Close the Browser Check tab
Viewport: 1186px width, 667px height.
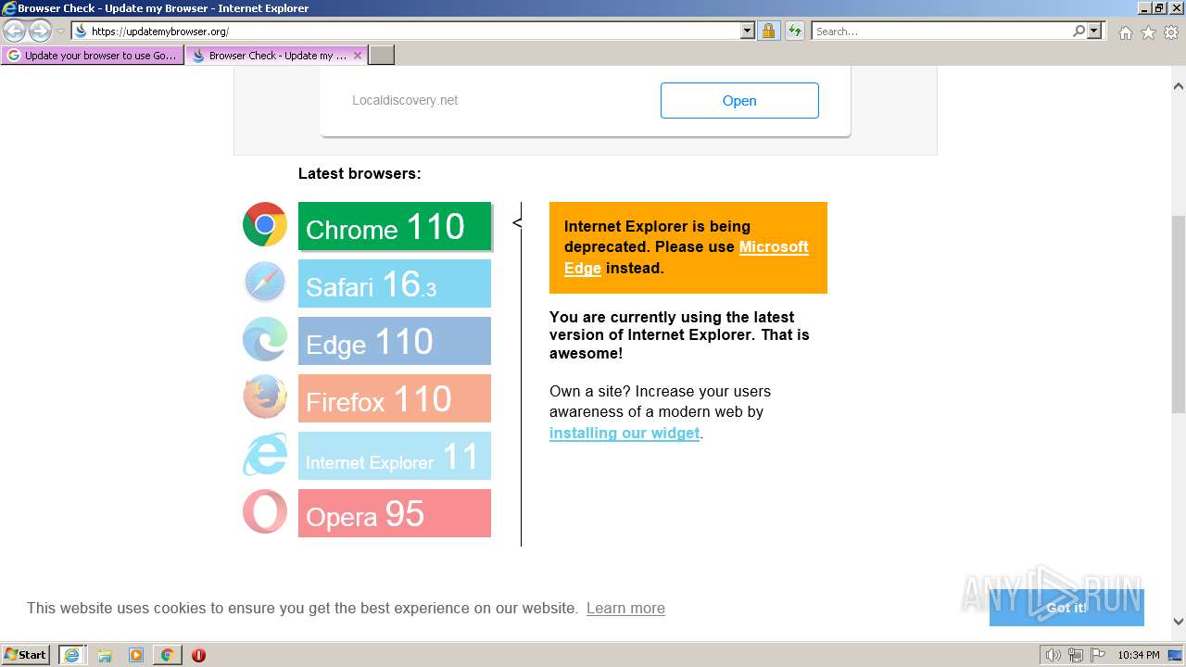tap(358, 56)
